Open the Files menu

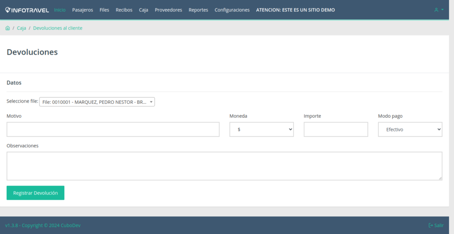104,10
